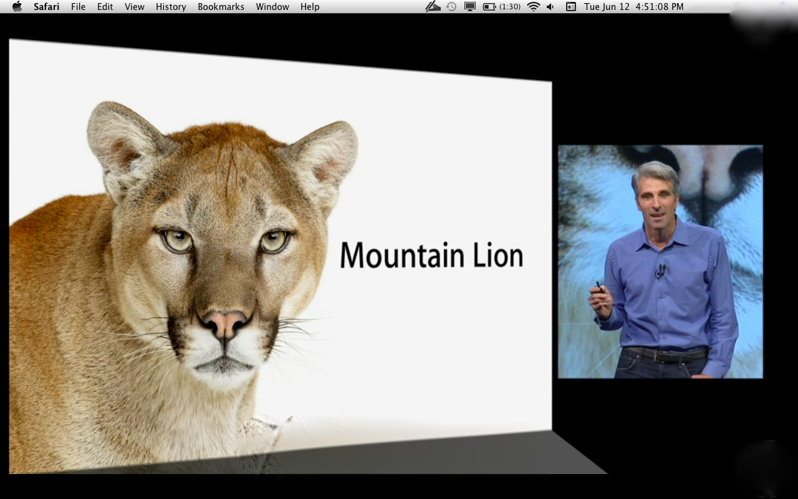Open the Time Machine status icon
This screenshot has width=798, height=499.
[451, 7]
